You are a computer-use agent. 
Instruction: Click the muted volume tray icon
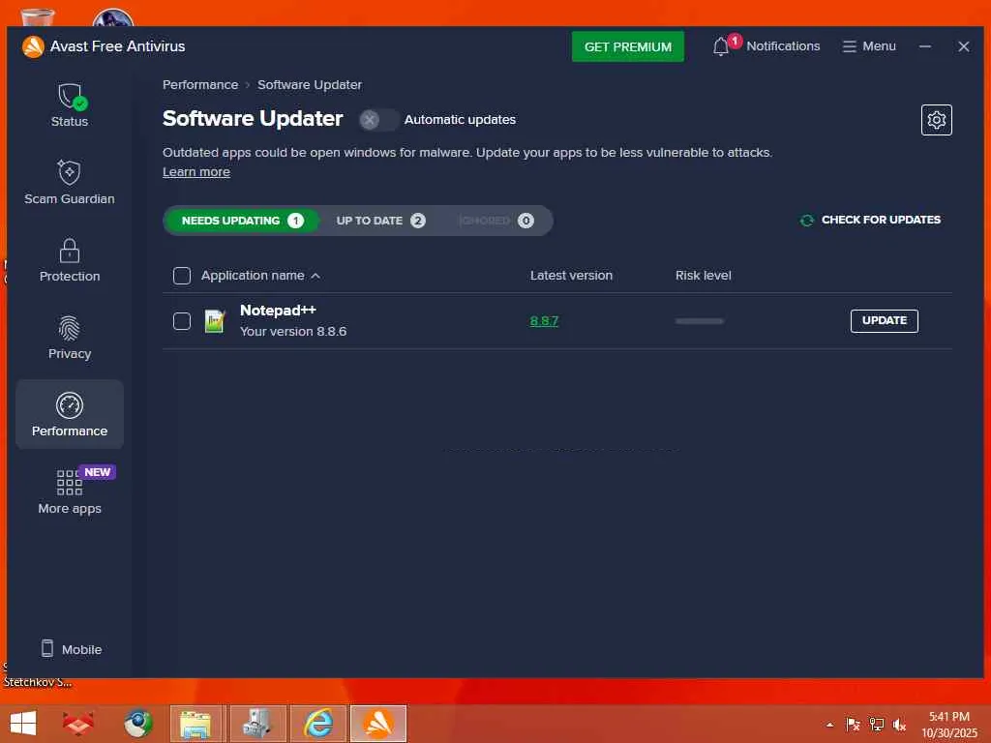pyautogui.click(x=899, y=725)
